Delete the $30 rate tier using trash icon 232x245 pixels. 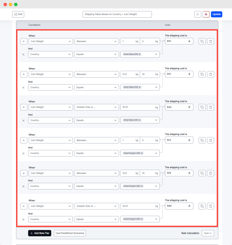(210, 107)
